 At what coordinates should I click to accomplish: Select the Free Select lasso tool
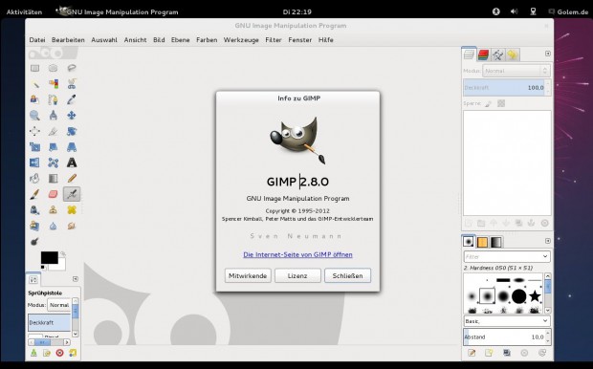[x=72, y=68]
